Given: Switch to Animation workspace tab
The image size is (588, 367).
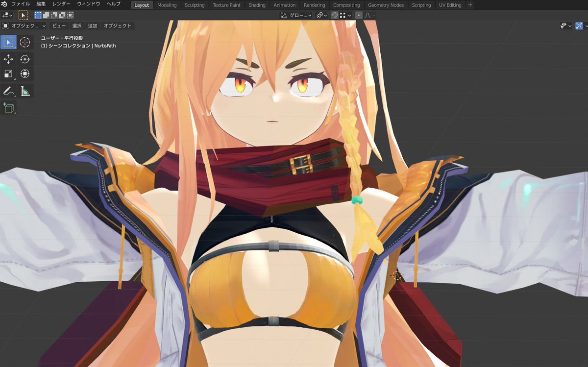Looking at the screenshot, I should pyautogui.click(x=285, y=5).
